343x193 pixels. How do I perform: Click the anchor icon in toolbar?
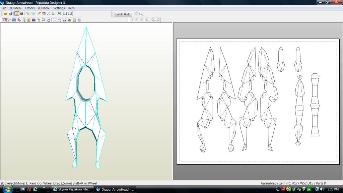click(x=49, y=13)
